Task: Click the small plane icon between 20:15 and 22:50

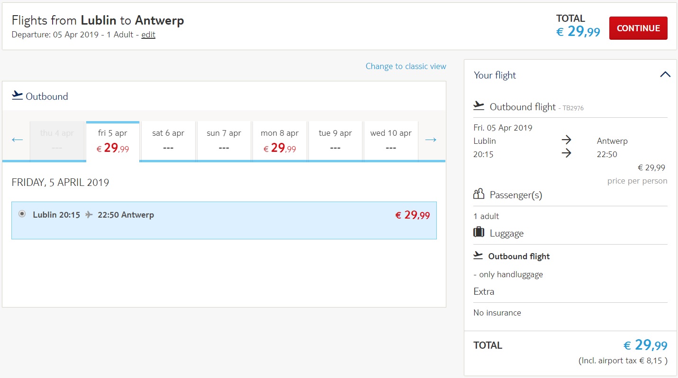Action: pos(89,215)
